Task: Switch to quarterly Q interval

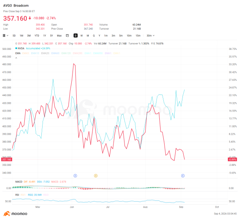Action: (x=94, y=36)
